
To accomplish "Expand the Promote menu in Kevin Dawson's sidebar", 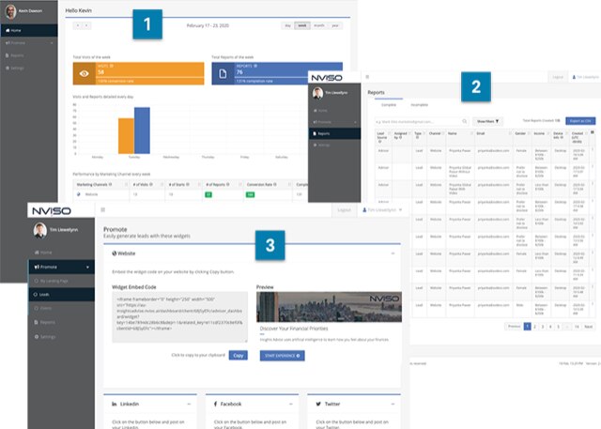I will [30, 42].
